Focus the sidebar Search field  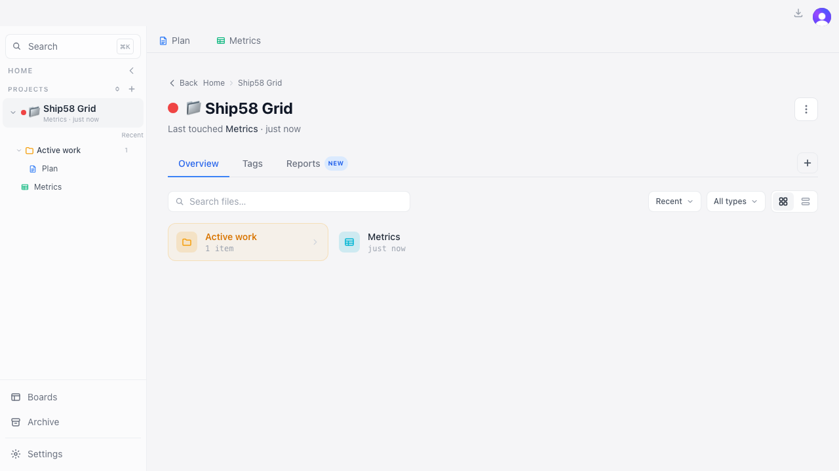[x=73, y=46]
